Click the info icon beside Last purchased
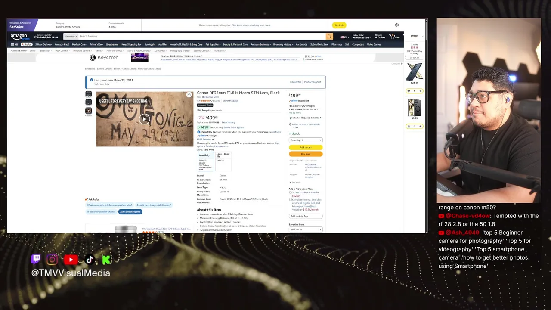This screenshot has height=310, width=551. pos(91,80)
